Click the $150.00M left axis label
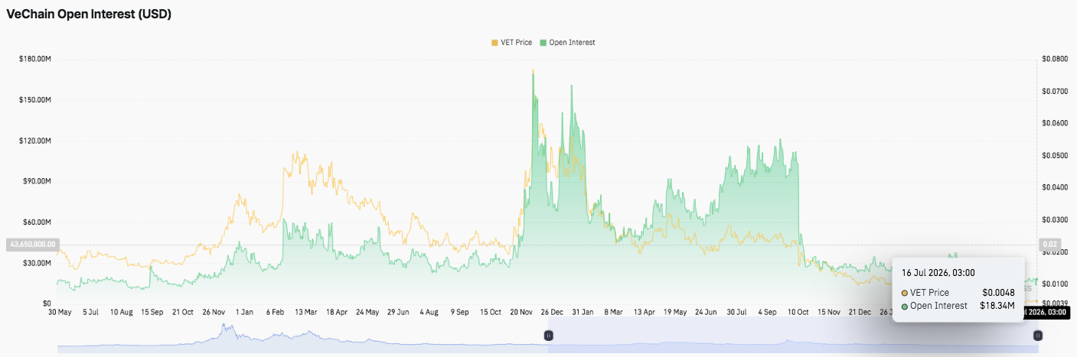The height and width of the screenshot is (357, 1077). (34, 100)
